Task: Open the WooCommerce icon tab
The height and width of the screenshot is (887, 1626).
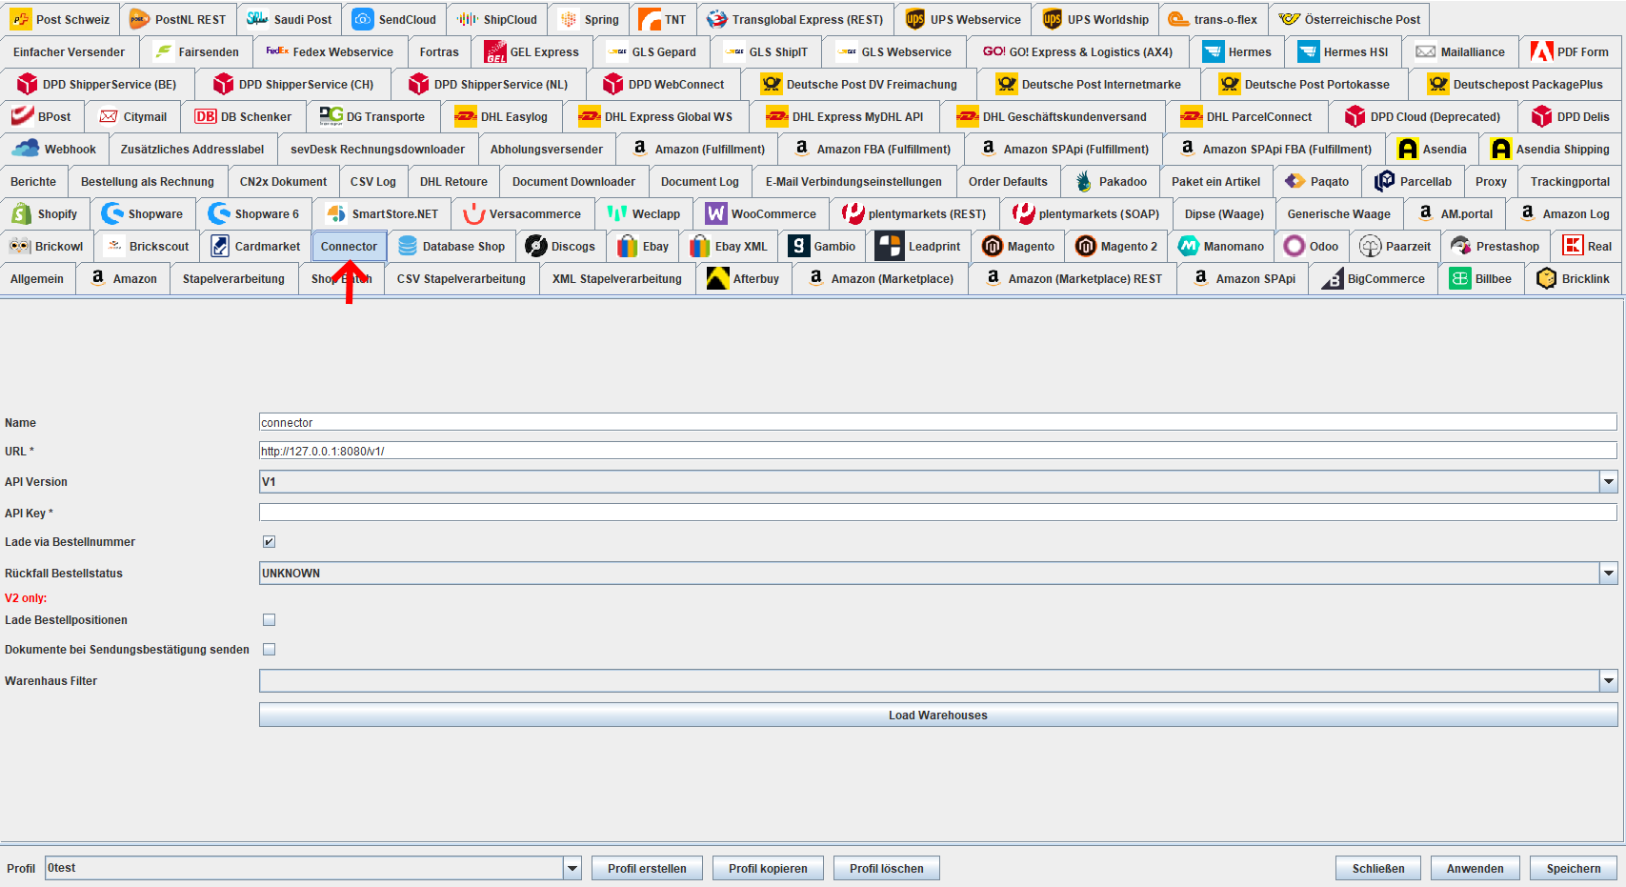Action: [x=716, y=213]
